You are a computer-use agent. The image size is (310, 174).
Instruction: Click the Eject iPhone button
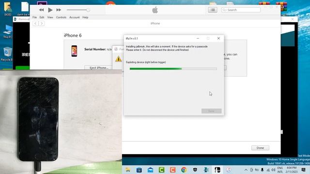click(98, 68)
